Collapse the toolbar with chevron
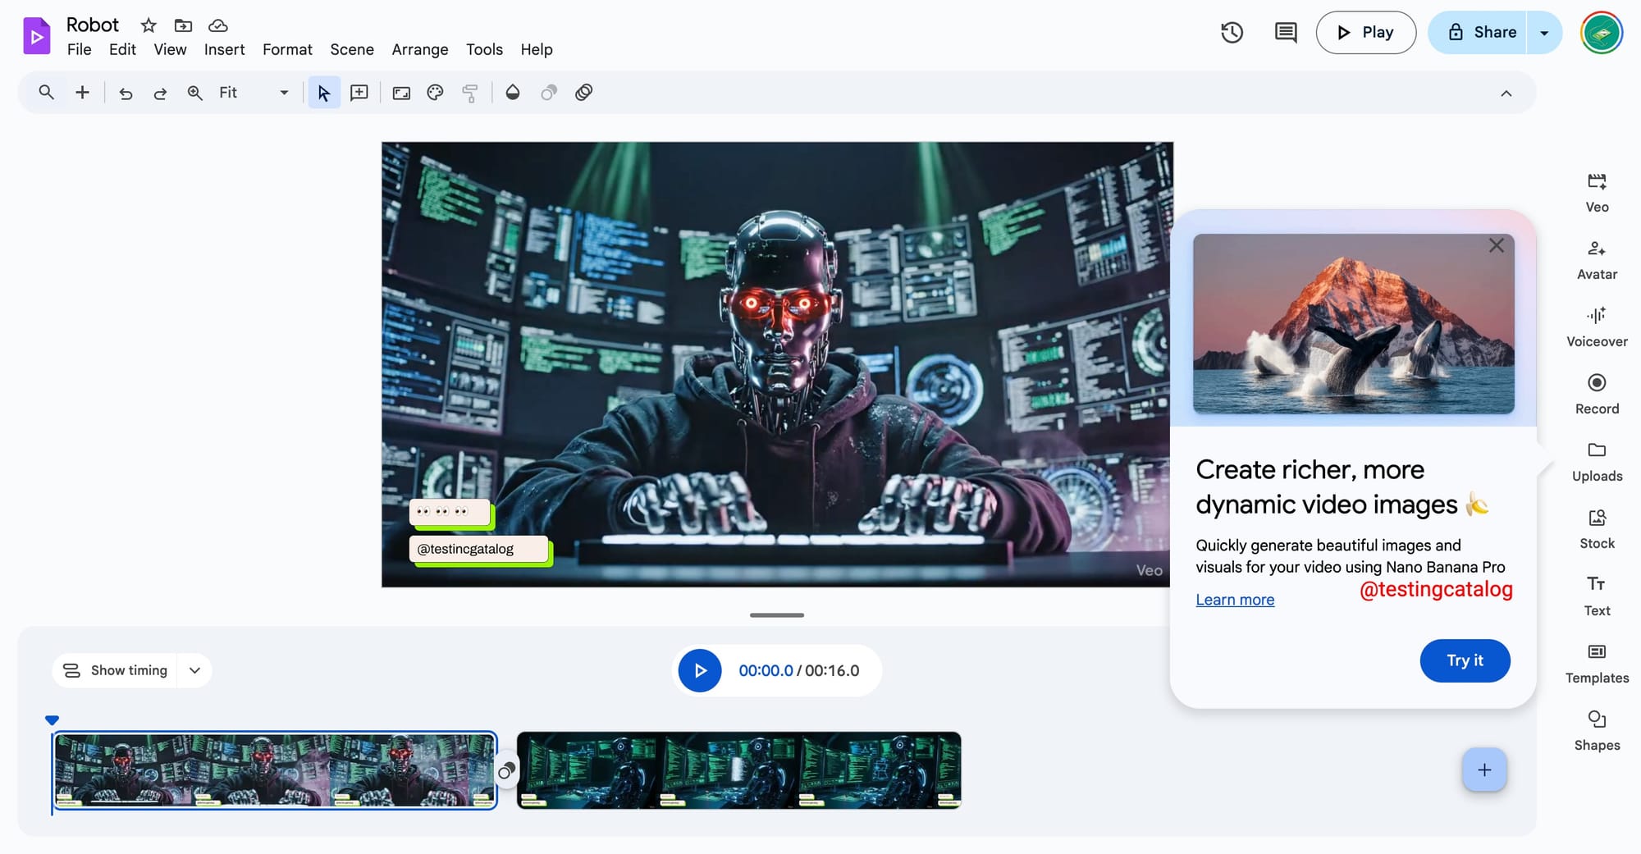Image resolution: width=1641 pixels, height=854 pixels. (x=1506, y=94)
